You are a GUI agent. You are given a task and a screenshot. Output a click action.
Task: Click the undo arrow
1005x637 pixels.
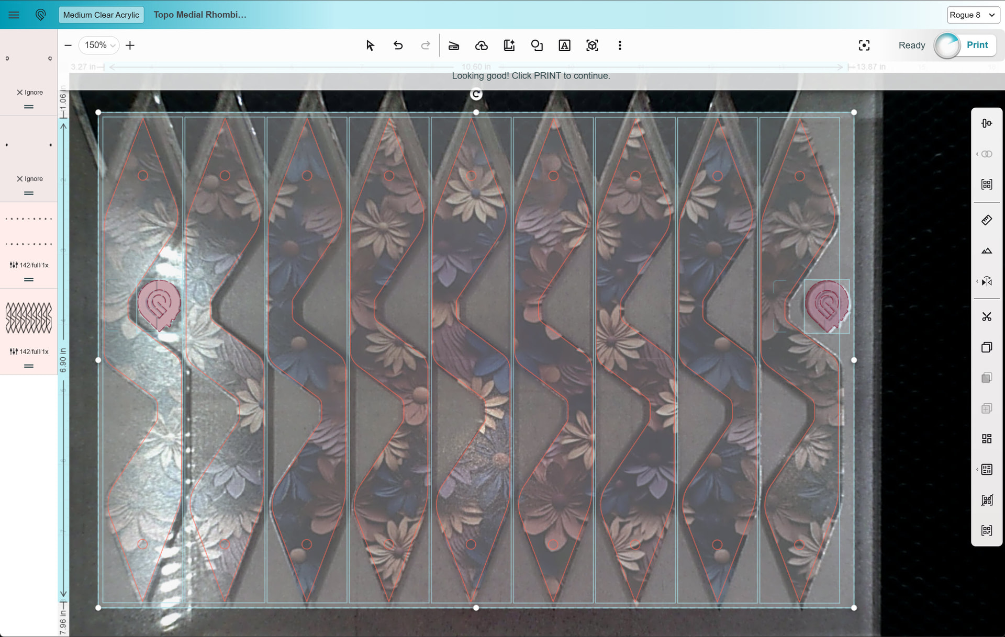(x=398, y=45)
